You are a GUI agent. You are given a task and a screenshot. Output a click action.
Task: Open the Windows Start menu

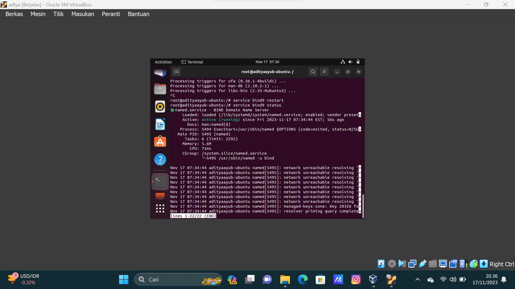coord(124,279)
